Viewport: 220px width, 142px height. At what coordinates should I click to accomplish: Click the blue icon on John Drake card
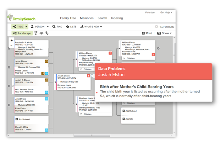click(x=47, y=99)
